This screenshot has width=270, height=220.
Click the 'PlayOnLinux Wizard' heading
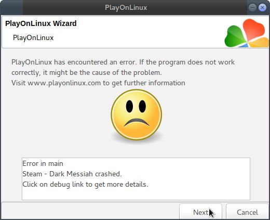[41, 23]
